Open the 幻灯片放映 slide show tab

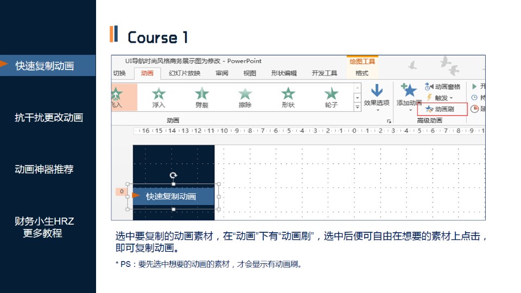[185, 73]
